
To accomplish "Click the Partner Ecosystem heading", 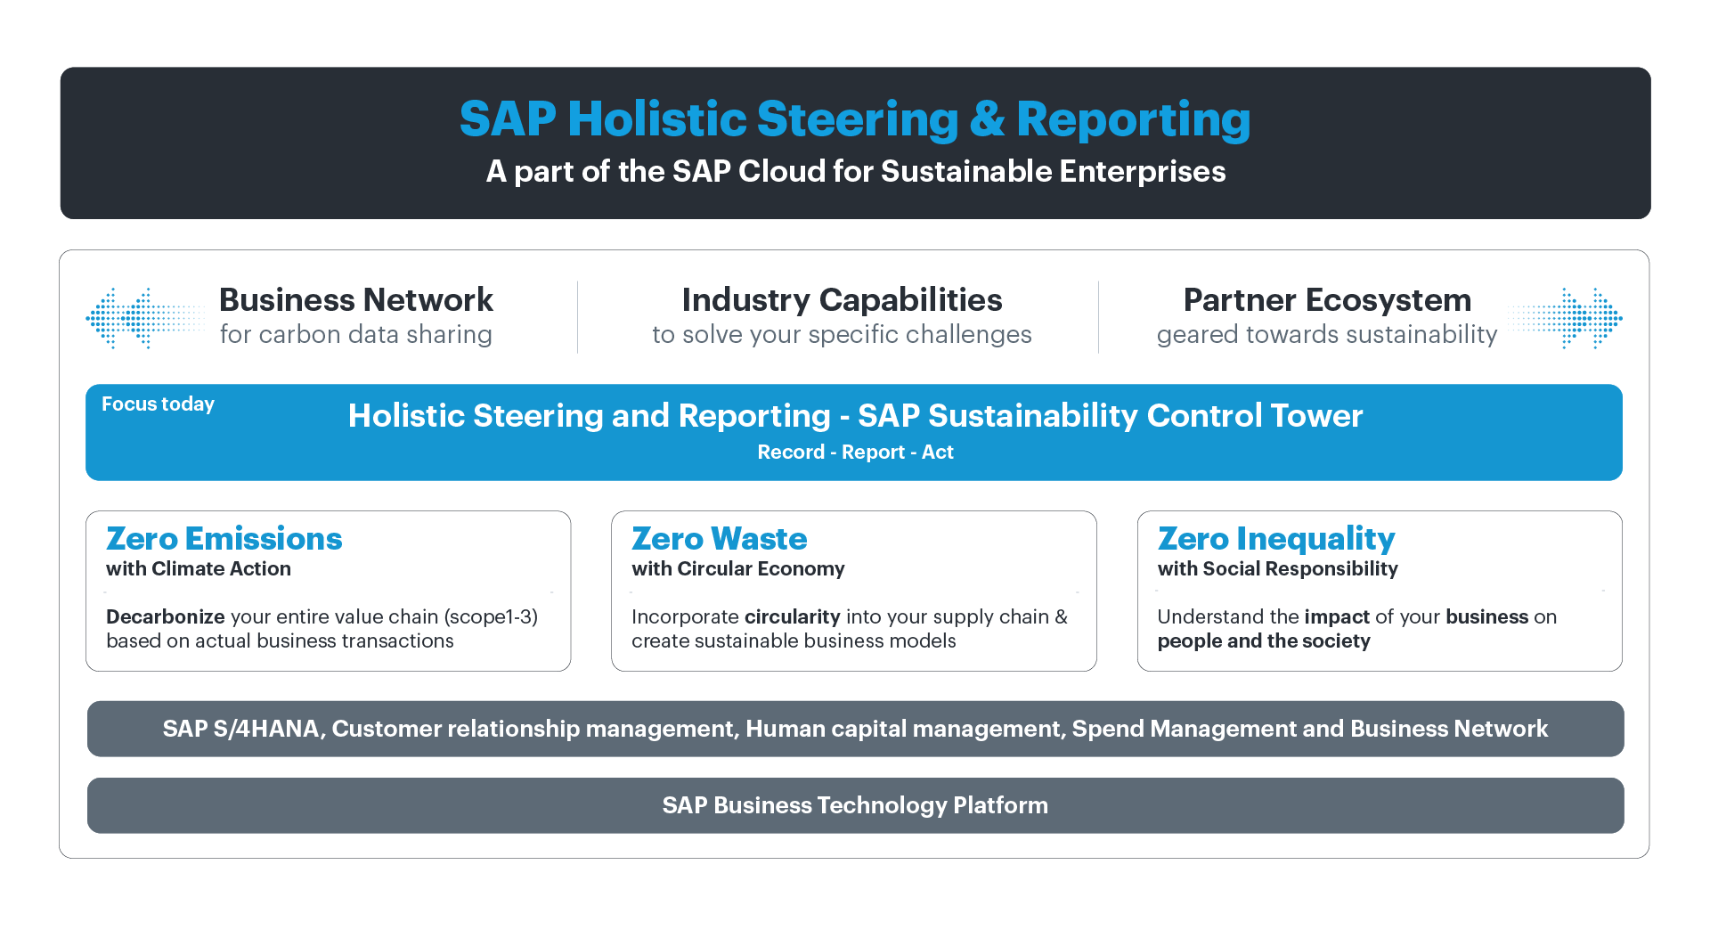I will coord(1327,300).
